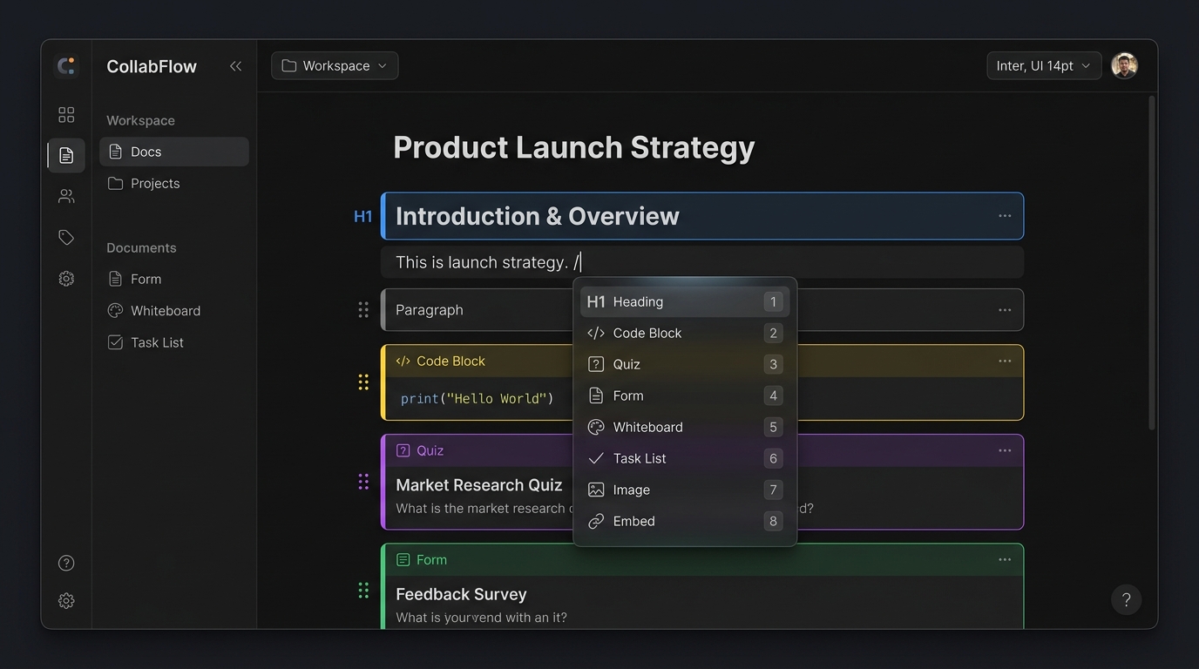Click the Product Launch Strategy title
Screen dimensions: 1199x669
pyautogui.click(x=573, y=147)
